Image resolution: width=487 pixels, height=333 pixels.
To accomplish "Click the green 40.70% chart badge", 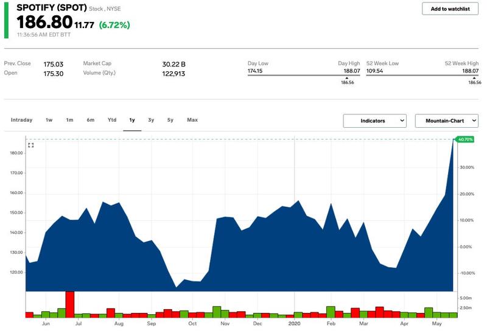I will [465, 139].
